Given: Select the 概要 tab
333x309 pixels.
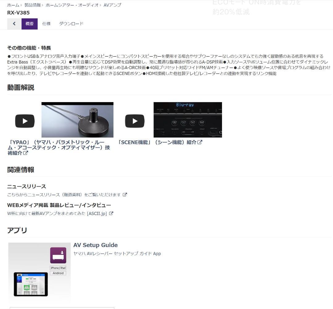Looking at the screenshot, I should coord(29,23).
